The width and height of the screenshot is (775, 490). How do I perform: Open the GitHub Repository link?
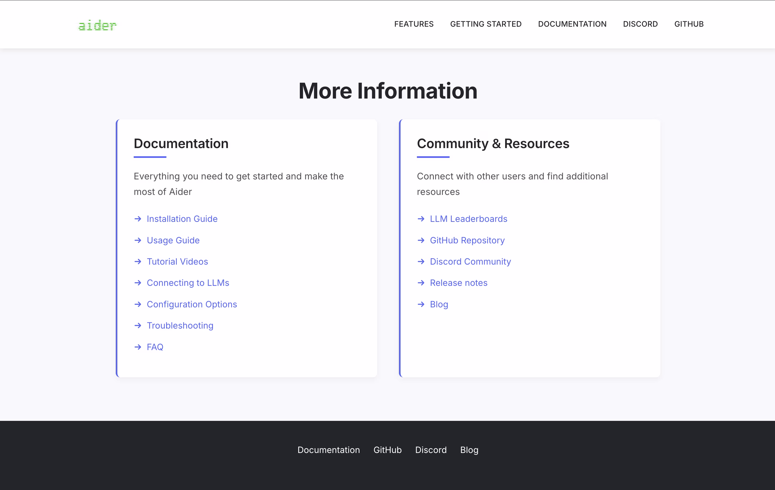click(x=467, y=240)
